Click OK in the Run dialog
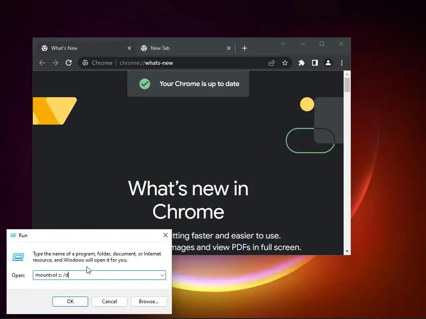 tap(70, 302)
